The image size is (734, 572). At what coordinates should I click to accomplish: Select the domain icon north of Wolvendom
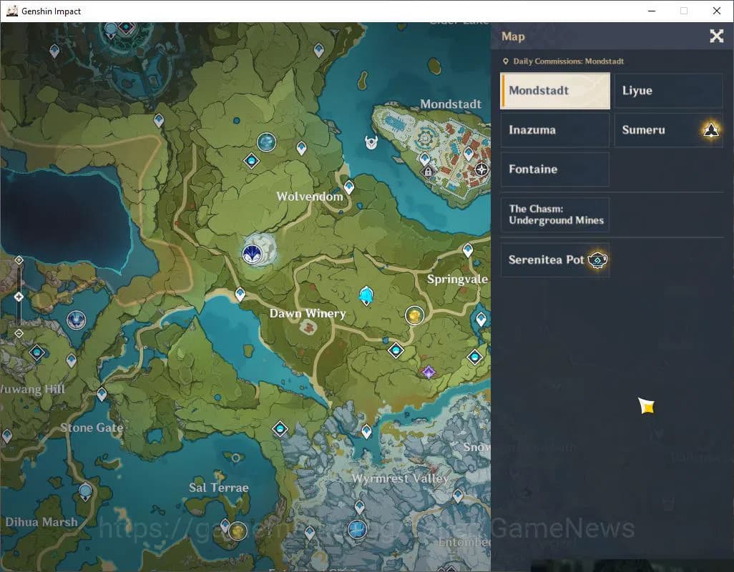251,160
